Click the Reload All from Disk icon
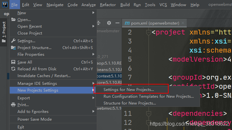This screenshot has height=130, width=232. [x=13, y=69]
